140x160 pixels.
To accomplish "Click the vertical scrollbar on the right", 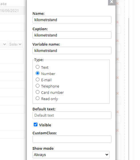I will tap(129, 89).
